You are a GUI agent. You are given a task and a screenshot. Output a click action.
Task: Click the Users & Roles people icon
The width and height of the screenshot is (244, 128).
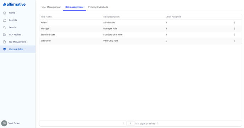[x=5, y=49]
